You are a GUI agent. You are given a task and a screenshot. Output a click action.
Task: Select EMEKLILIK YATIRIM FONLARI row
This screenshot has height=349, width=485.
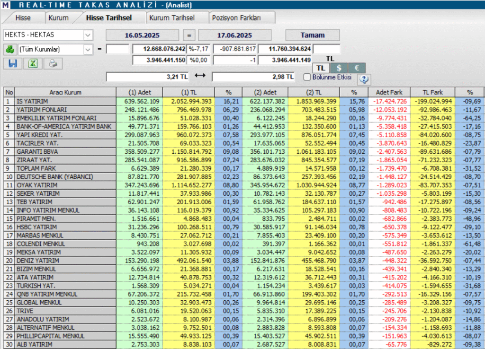[x=244, y=118]
